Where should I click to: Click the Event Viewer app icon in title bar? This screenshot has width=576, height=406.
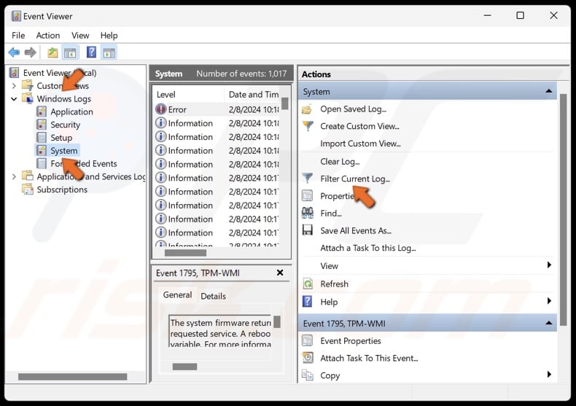pos(16,17)
